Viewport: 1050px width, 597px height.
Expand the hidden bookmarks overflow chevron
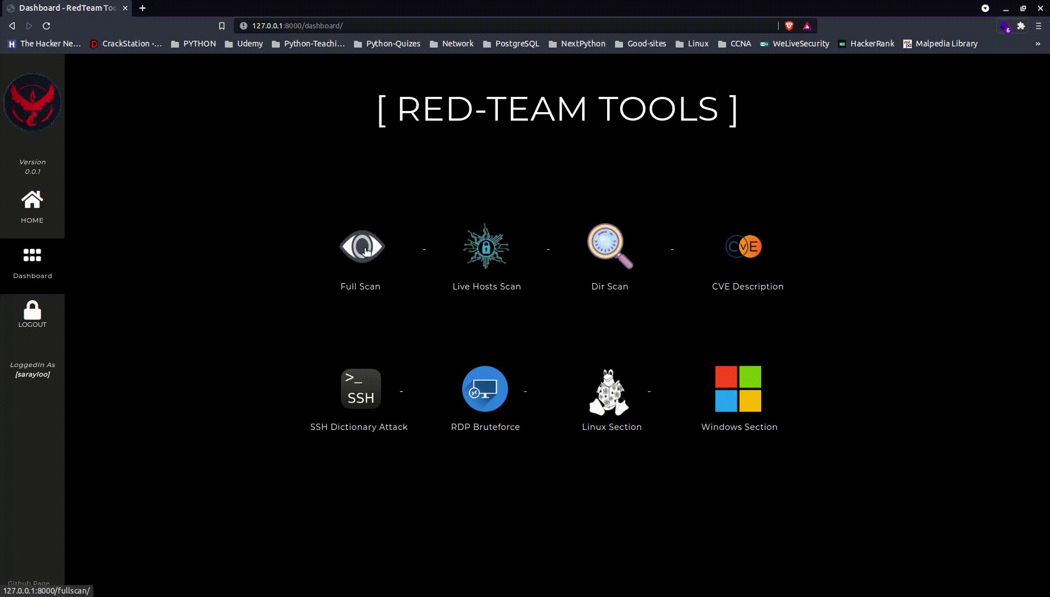[1038, 44]
